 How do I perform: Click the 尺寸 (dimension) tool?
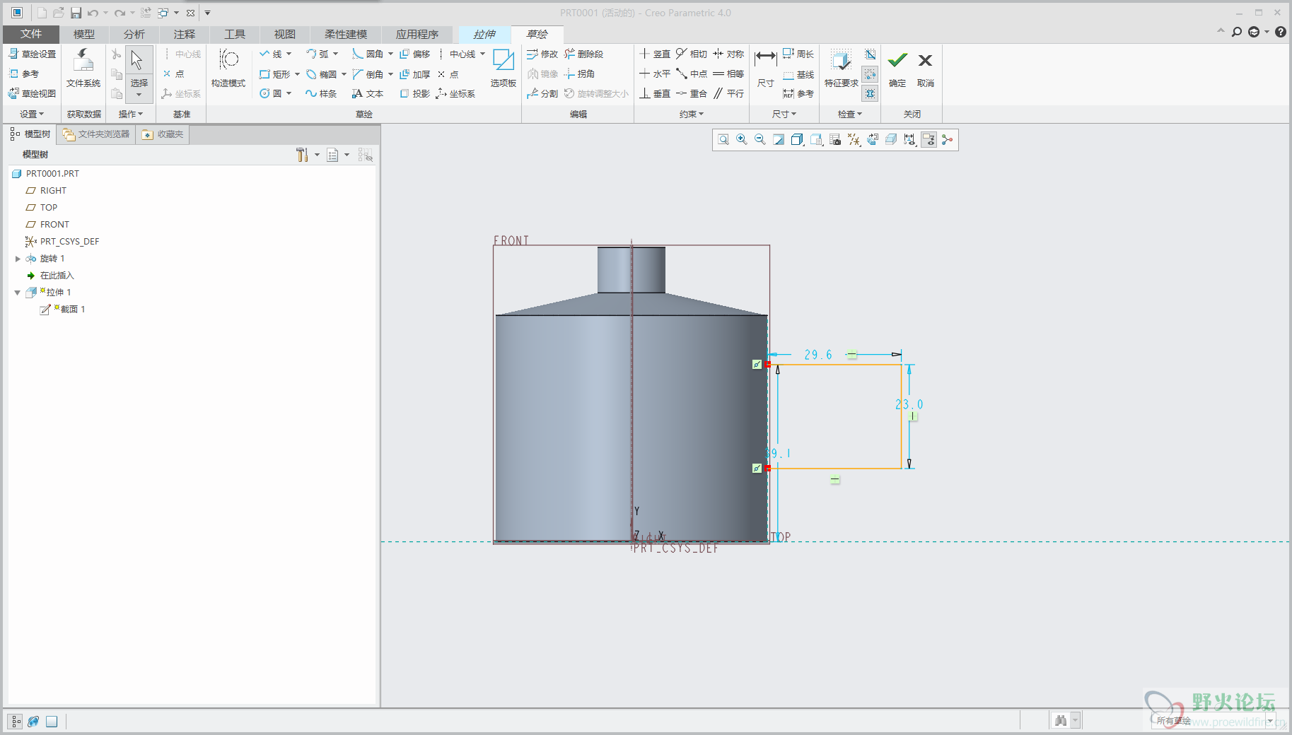tap(765, 69)
